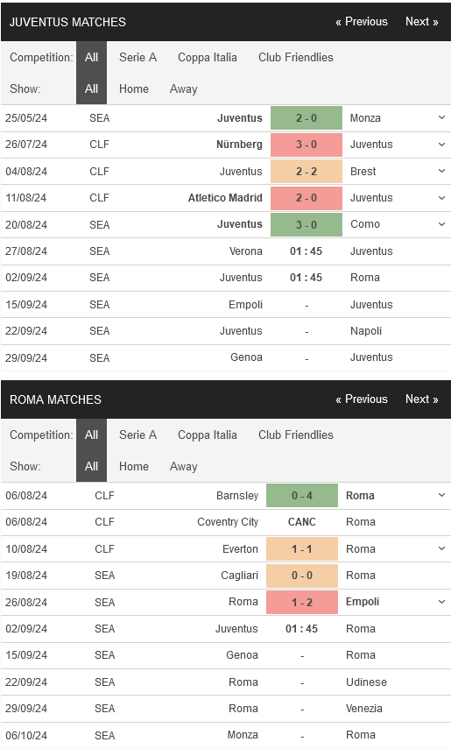This screenshot has height=756, width=451.
Task: Click the 01 : 45 time for Verona match
Action: click(x=306, y=251)
